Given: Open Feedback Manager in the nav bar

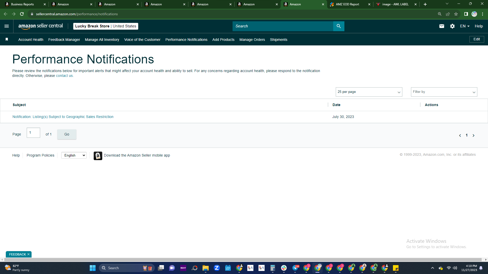Looking at the screenshot, I should [x=64, y=40].
